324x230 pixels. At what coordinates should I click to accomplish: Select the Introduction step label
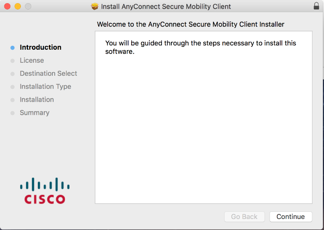click(x=41, y=47)
